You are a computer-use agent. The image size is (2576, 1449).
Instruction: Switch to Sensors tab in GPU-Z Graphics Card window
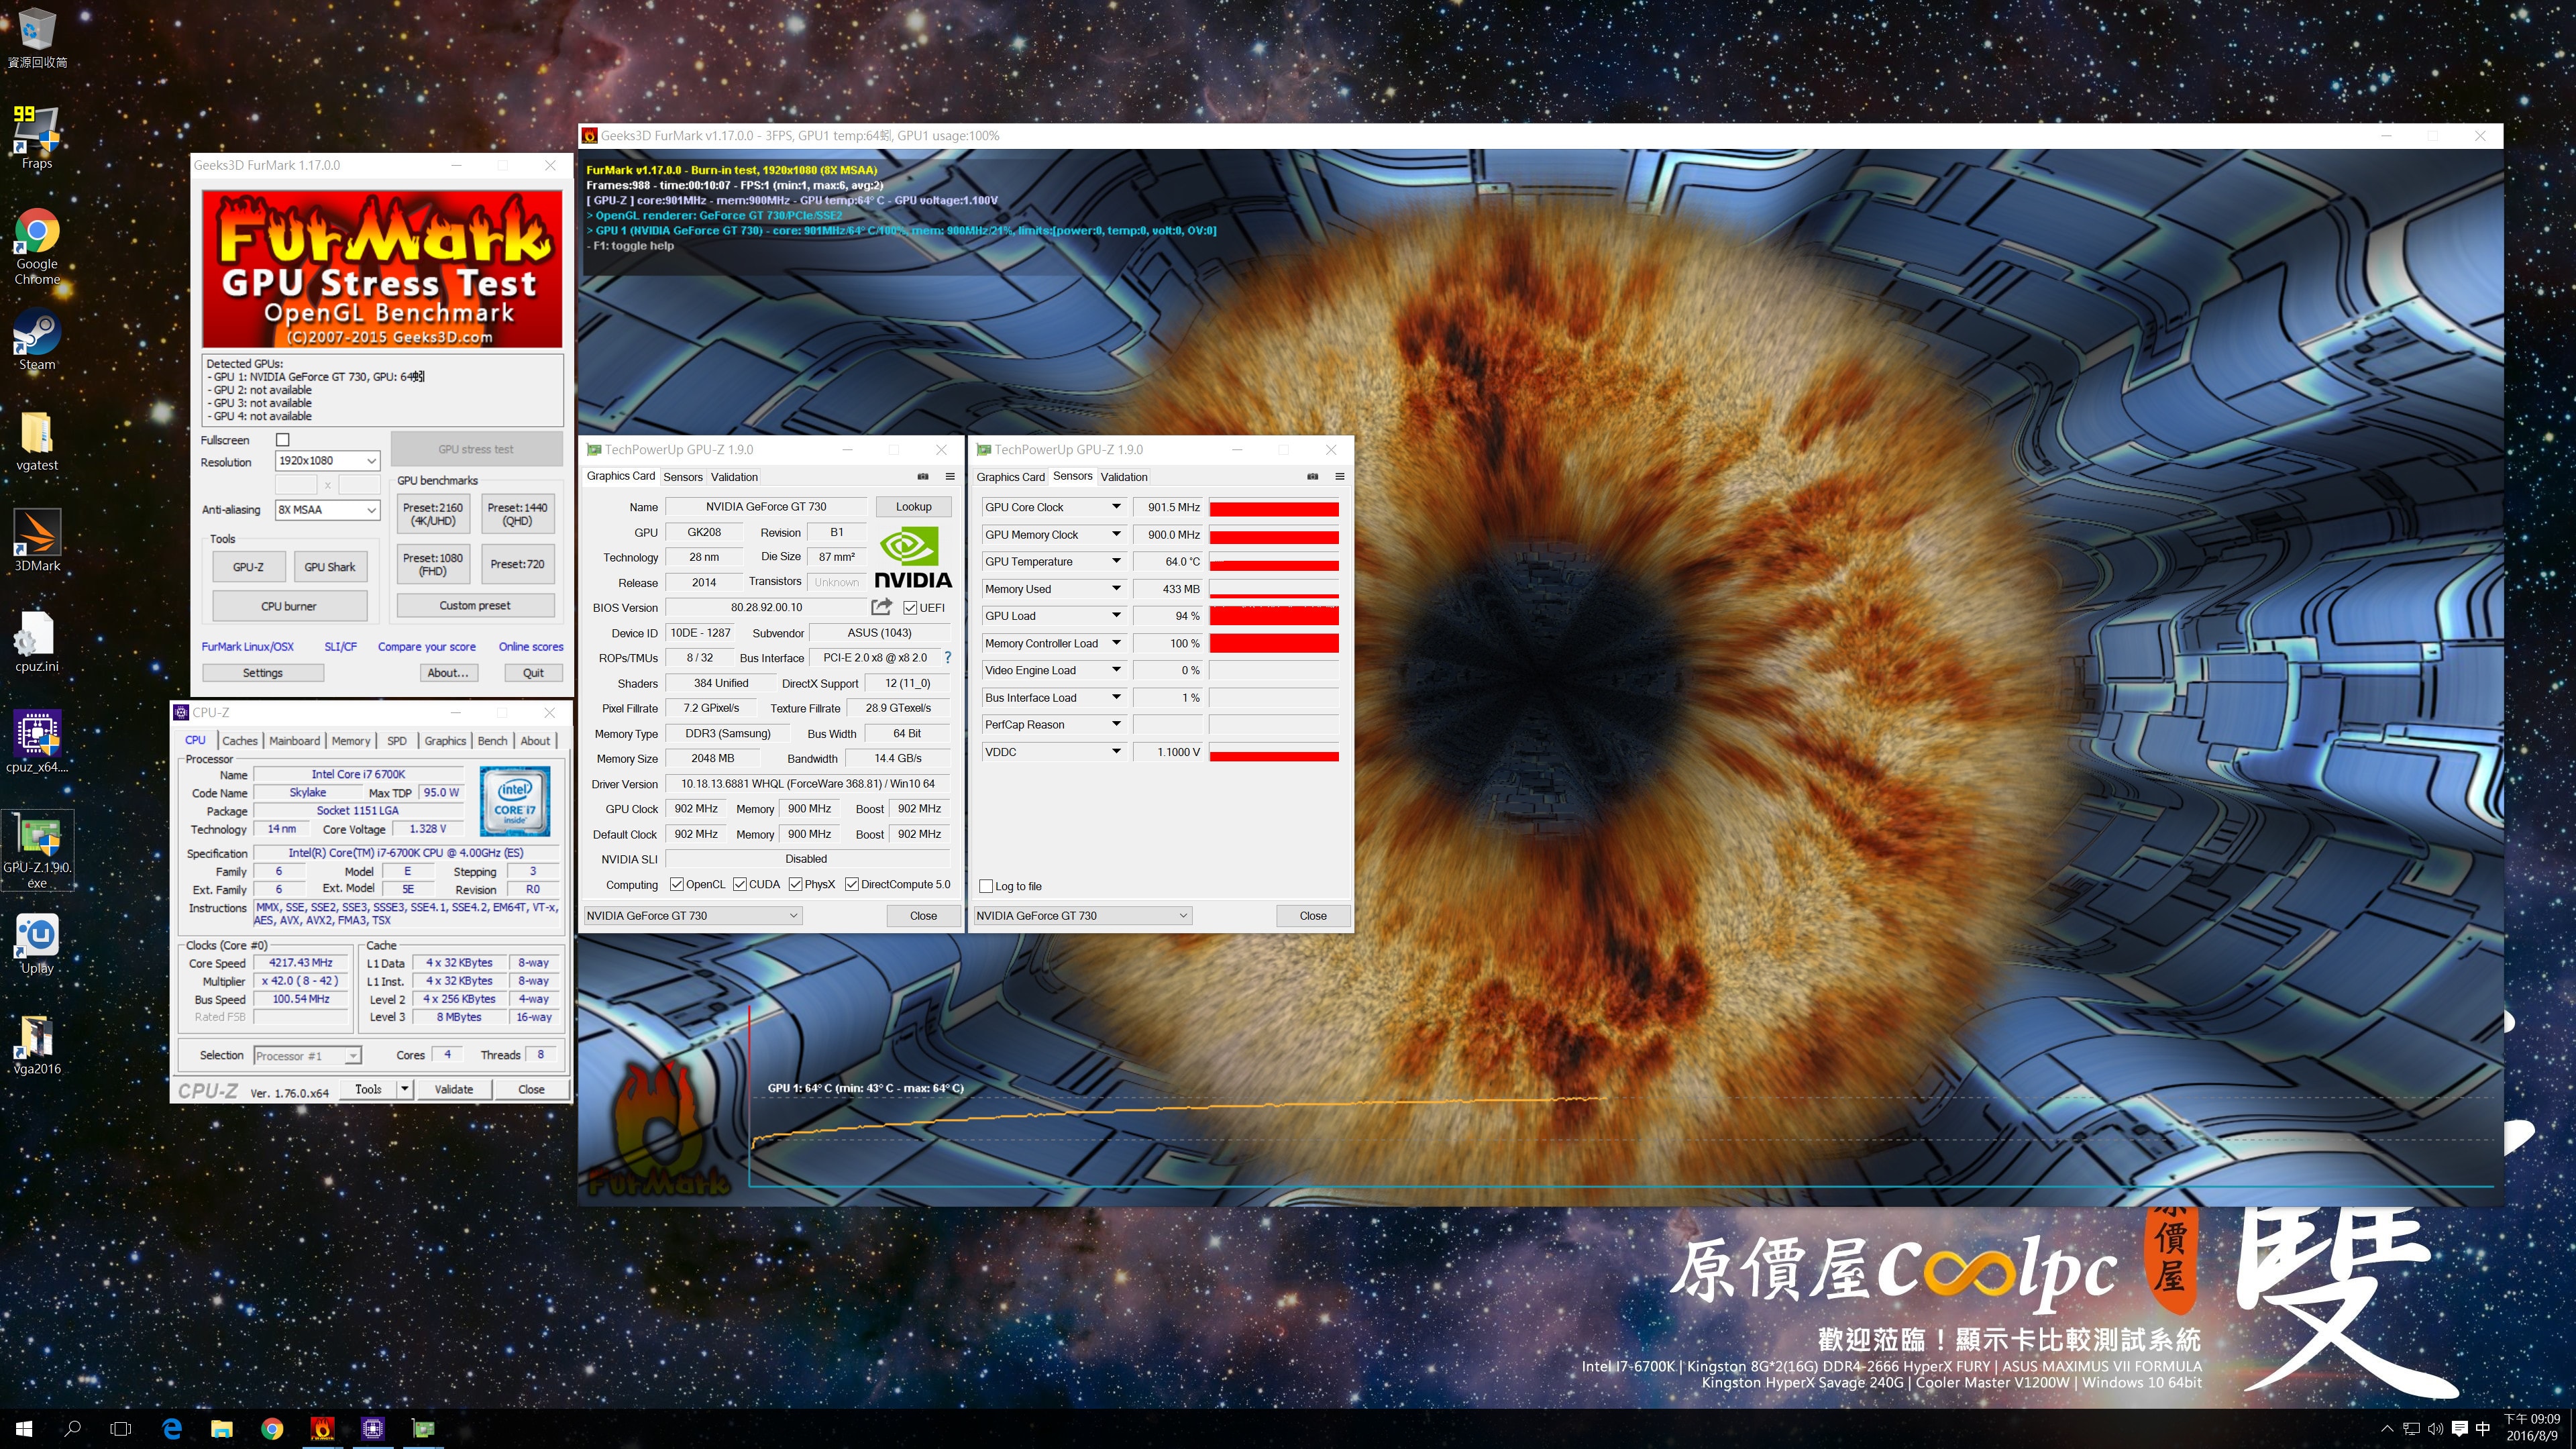click(683, 477)
